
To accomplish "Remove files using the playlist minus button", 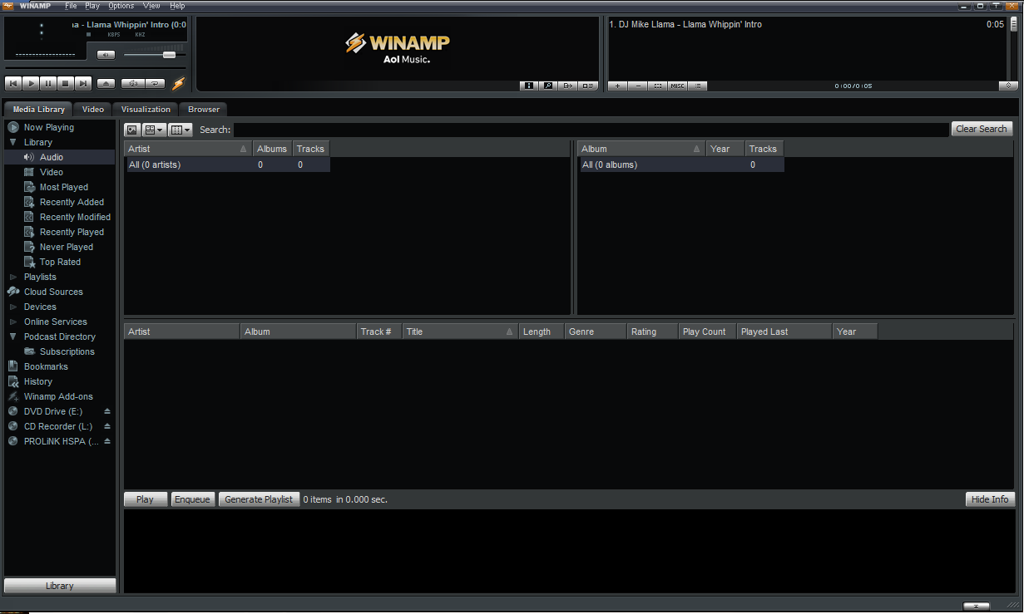I will coord(638,86).
